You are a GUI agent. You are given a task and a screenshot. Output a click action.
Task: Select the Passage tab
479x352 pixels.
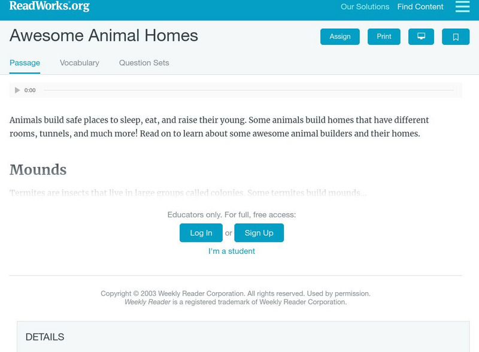click(25, 63)
